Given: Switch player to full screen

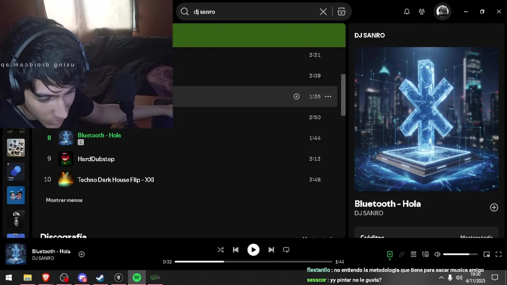Looking at the screenshot, I should [499, 254].
